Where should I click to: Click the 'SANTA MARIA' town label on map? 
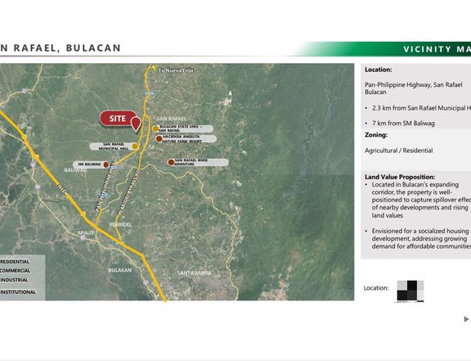[194, 273]
